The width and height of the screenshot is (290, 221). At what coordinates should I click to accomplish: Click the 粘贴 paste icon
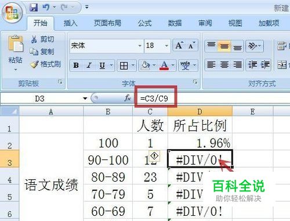click(16, 44)
